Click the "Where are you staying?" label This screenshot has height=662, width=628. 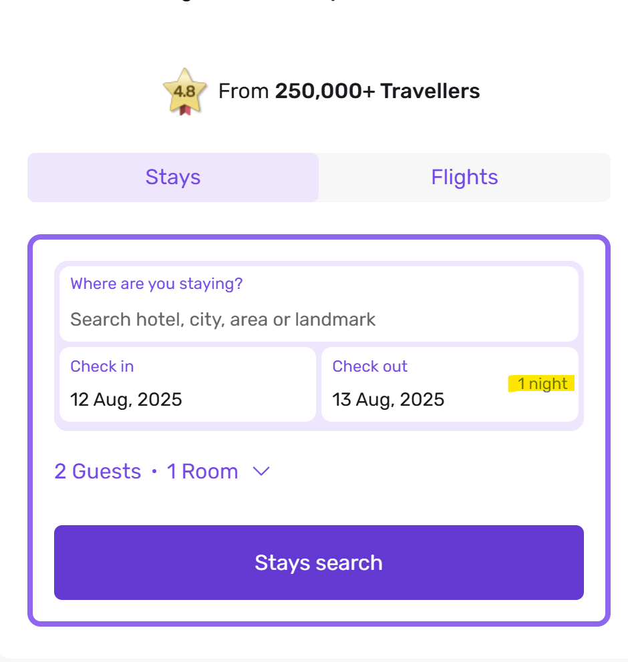pyautogui.click(x=156, y=284)
